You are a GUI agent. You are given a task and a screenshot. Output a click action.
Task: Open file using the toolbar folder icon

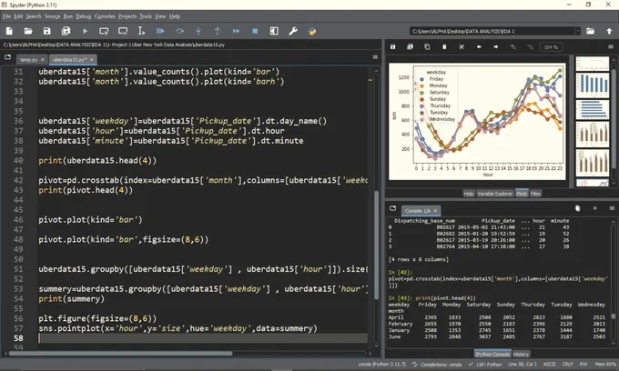tap(28, 31)
